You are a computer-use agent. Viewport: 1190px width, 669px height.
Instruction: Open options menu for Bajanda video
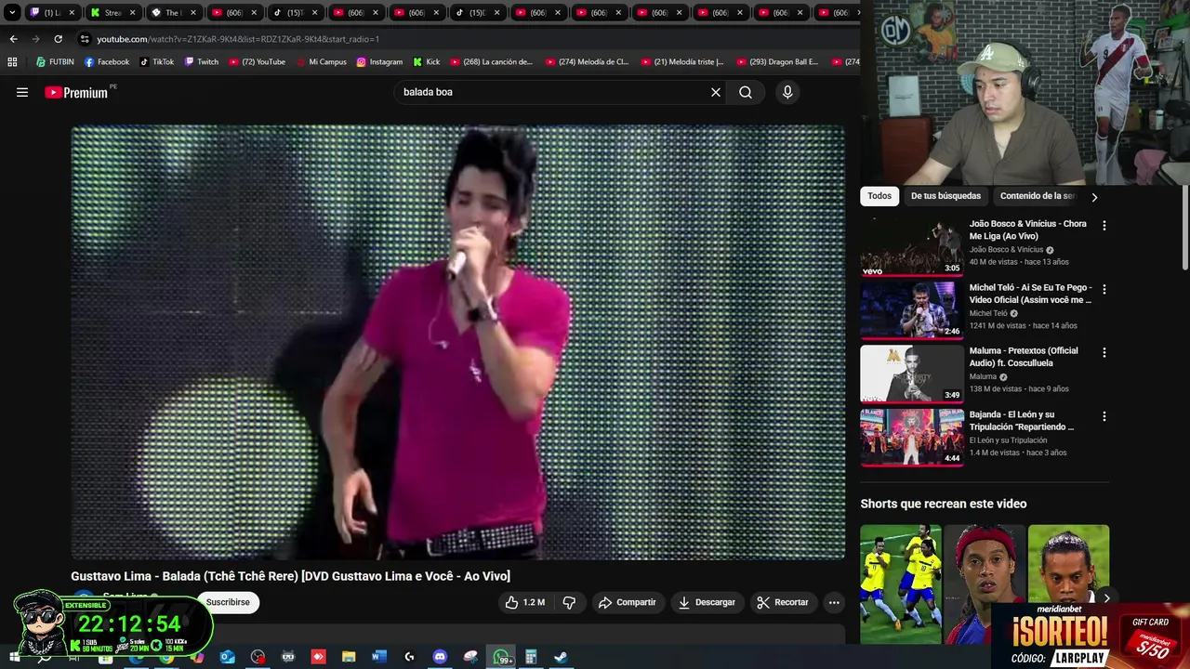click(1104, 416)
